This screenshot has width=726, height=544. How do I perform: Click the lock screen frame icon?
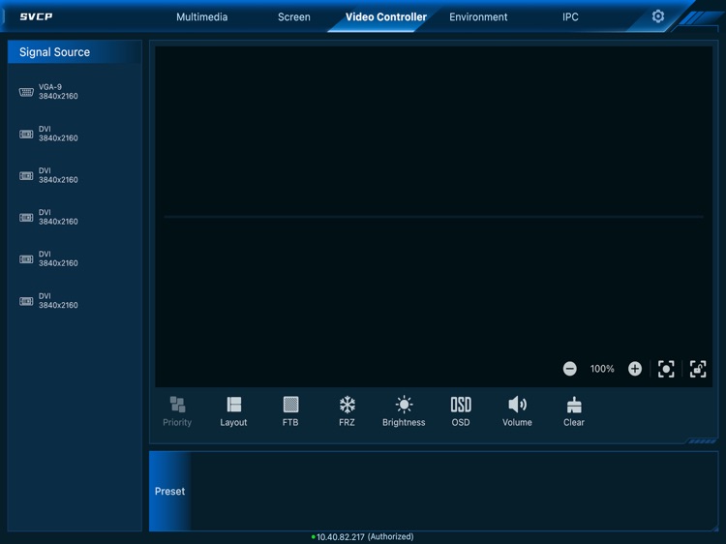coord(698,369)
